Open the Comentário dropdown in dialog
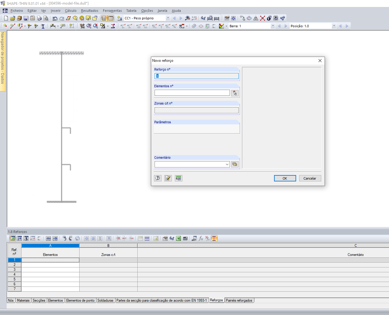Screen dimensions: 389x315 227,164
